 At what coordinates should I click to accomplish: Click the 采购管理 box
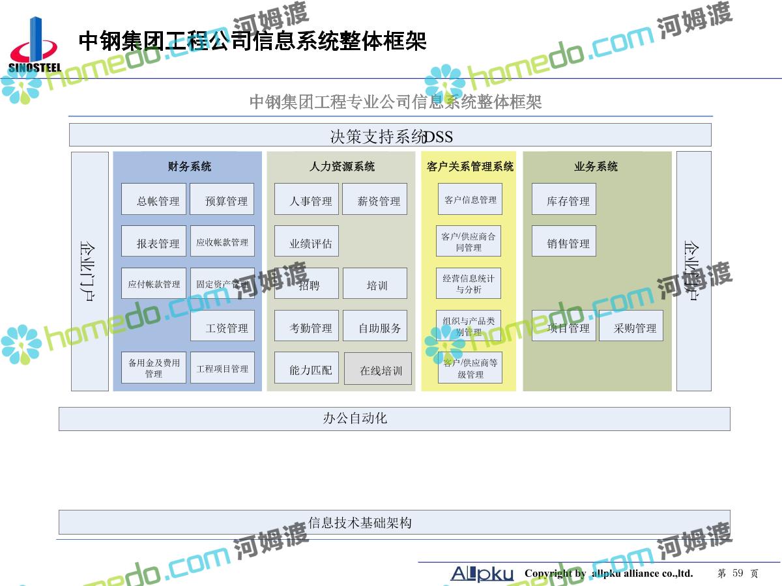click(x=631, y=326)
